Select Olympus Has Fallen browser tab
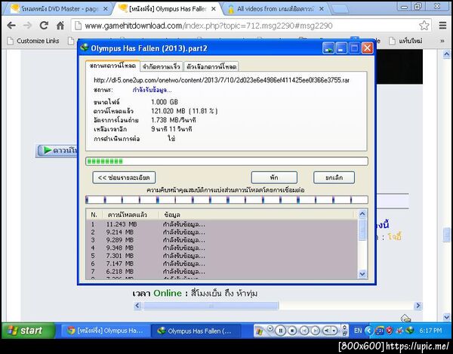Viewport: 453px width, 354px height. click(x=168, y=9)
